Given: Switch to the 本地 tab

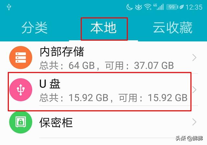Looking at the screenshot, I should (103, 28).
